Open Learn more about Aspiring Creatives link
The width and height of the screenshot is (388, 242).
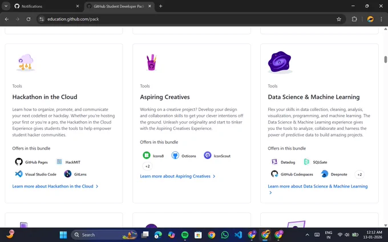(177, 176)
